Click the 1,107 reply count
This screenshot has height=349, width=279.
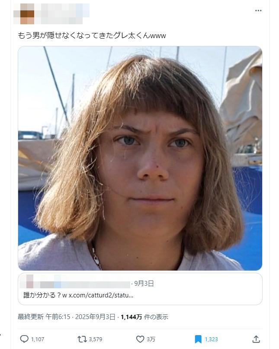pyautogui.click(x=38, y=339)
